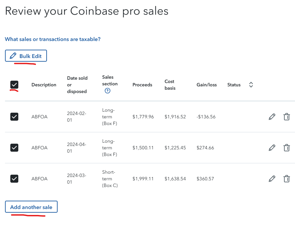Click the 2024-02-01 date cell
This screenshot has width=295, height=225.
pos(77,117)
